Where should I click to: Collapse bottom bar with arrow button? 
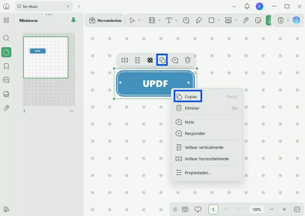(175, 209)
